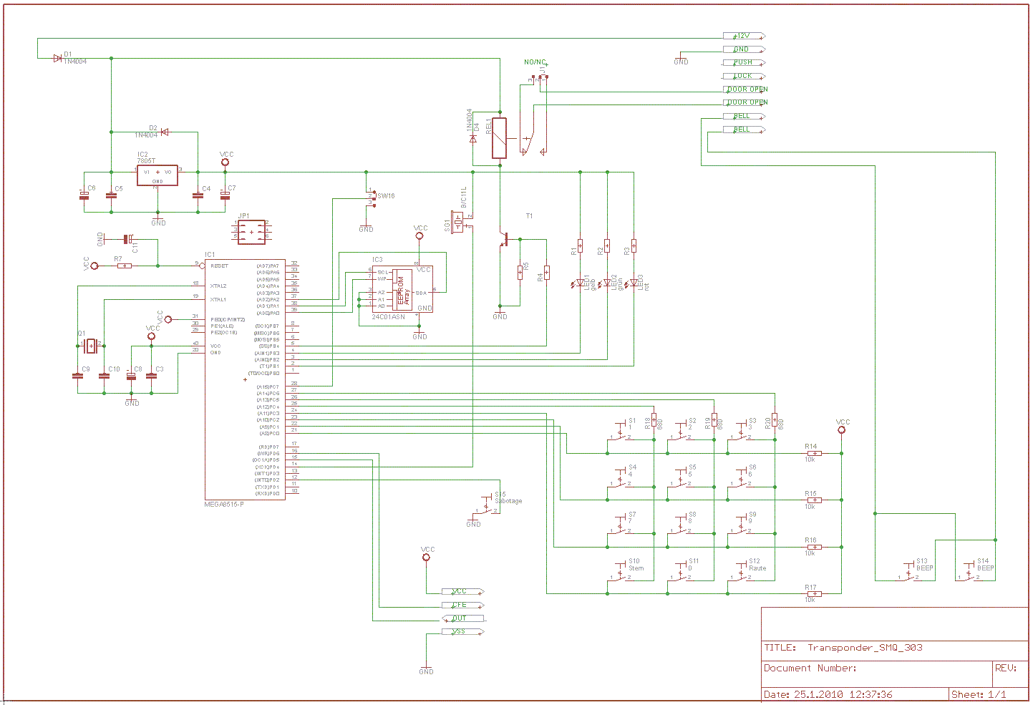The width and height of the screenshot is (1033, 705).
Task: Select capacitor C7 symbol
Action: pos(225,194)
